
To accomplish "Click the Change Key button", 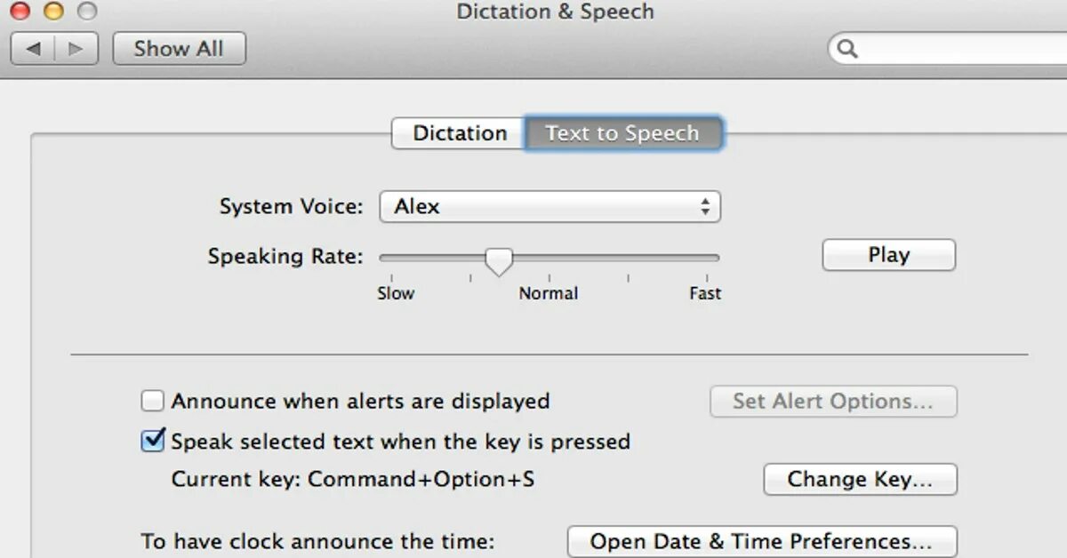I will pyautogui.click(x=860, y=480).
